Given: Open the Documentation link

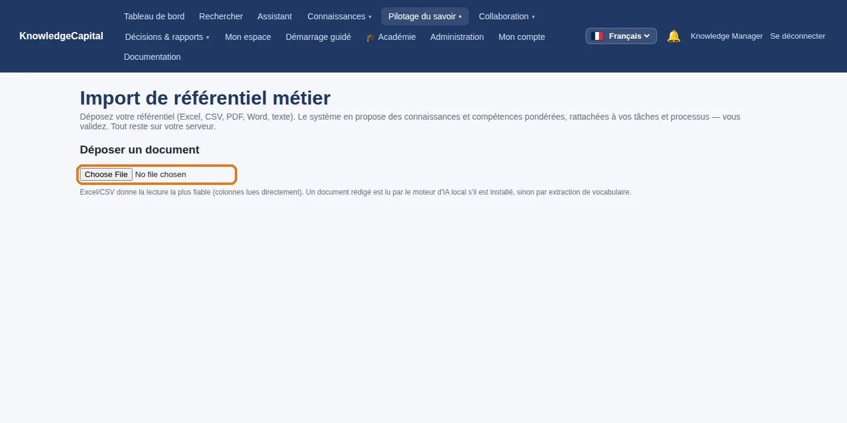Looking at the screenshot, I should click(x=152, y=57).
